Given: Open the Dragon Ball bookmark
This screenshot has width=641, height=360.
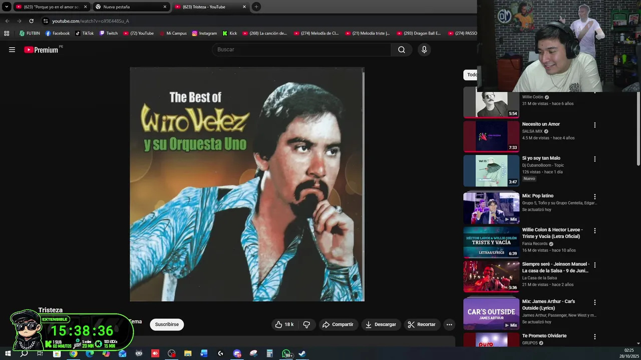Looking at the screenshot, I should [419, 33].
